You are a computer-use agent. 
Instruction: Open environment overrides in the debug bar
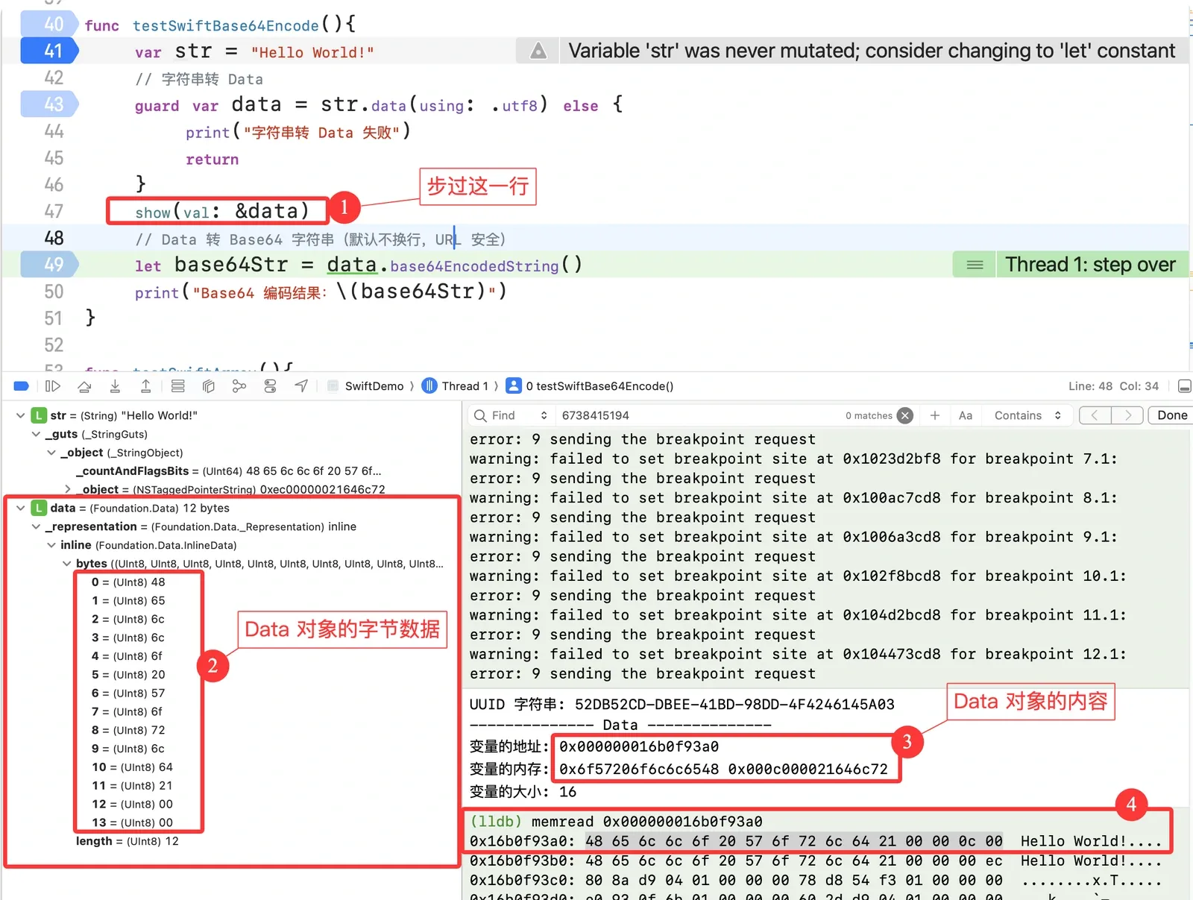point(270,386)
